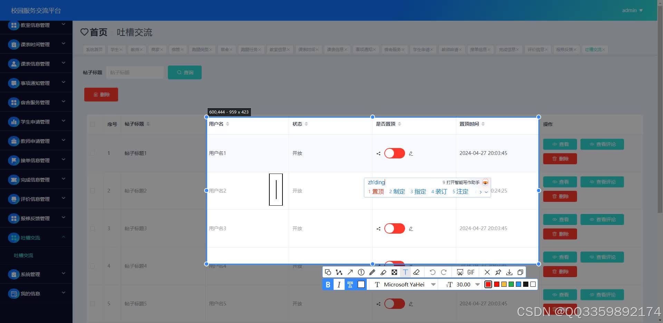Image resolution: width=663 pixels, height=323 pixels.
Task: Tick the checkbox for row 帖子标题1
Action: tap(93, 153)
